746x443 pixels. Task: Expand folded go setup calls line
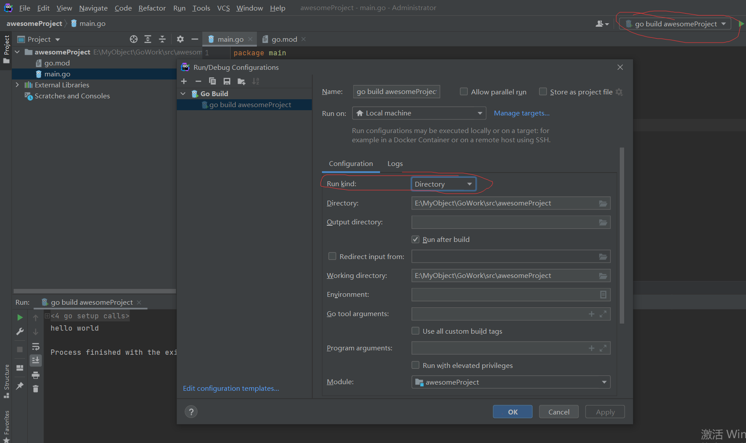coord(47,316)
